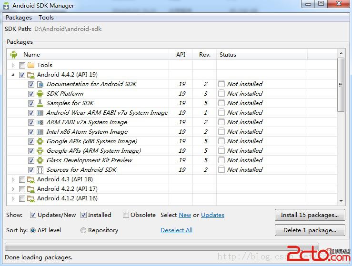Click the Android 4.1.2 (API 16) folder icon
This screenshot has width=352, height=266.
[x=31, y=199]
